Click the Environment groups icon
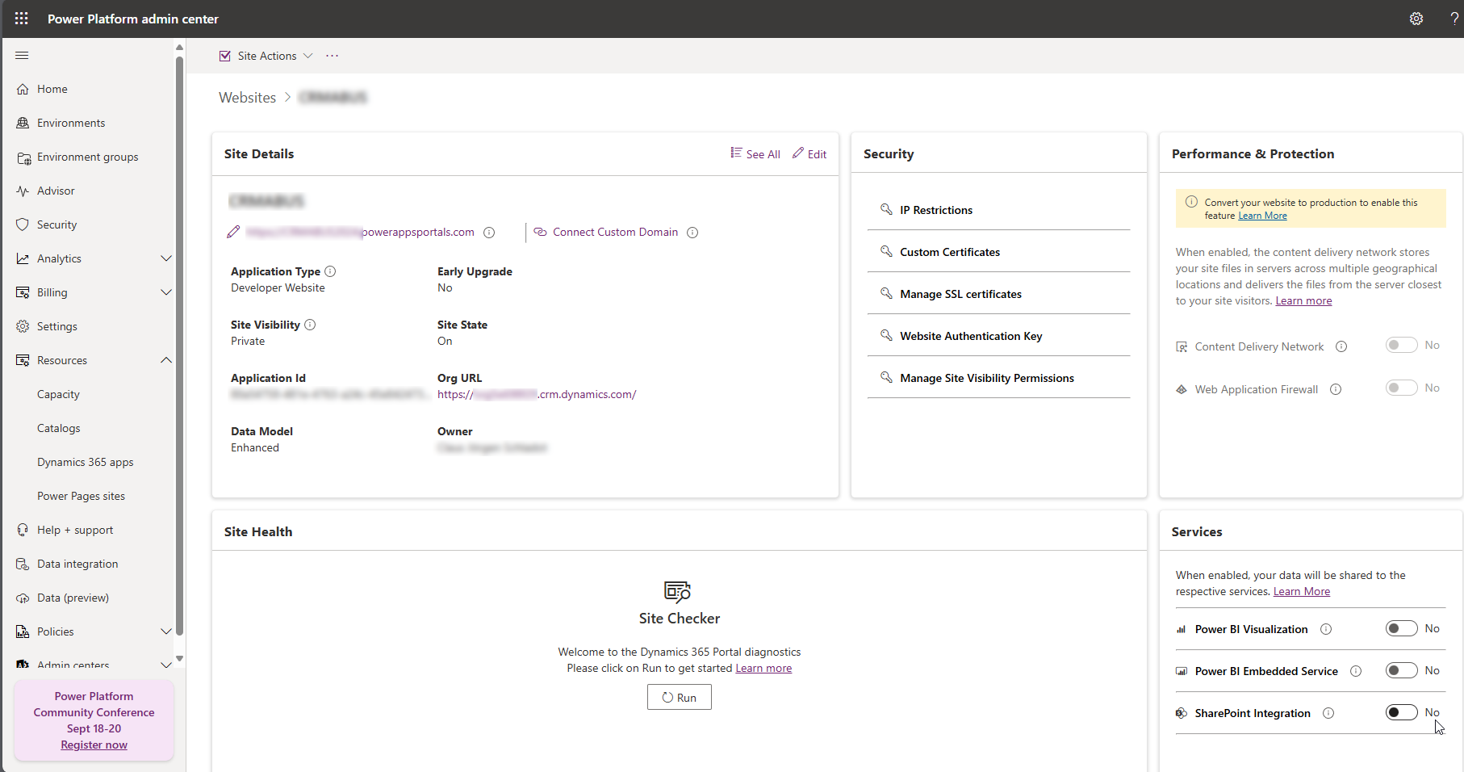 (23, 157)
